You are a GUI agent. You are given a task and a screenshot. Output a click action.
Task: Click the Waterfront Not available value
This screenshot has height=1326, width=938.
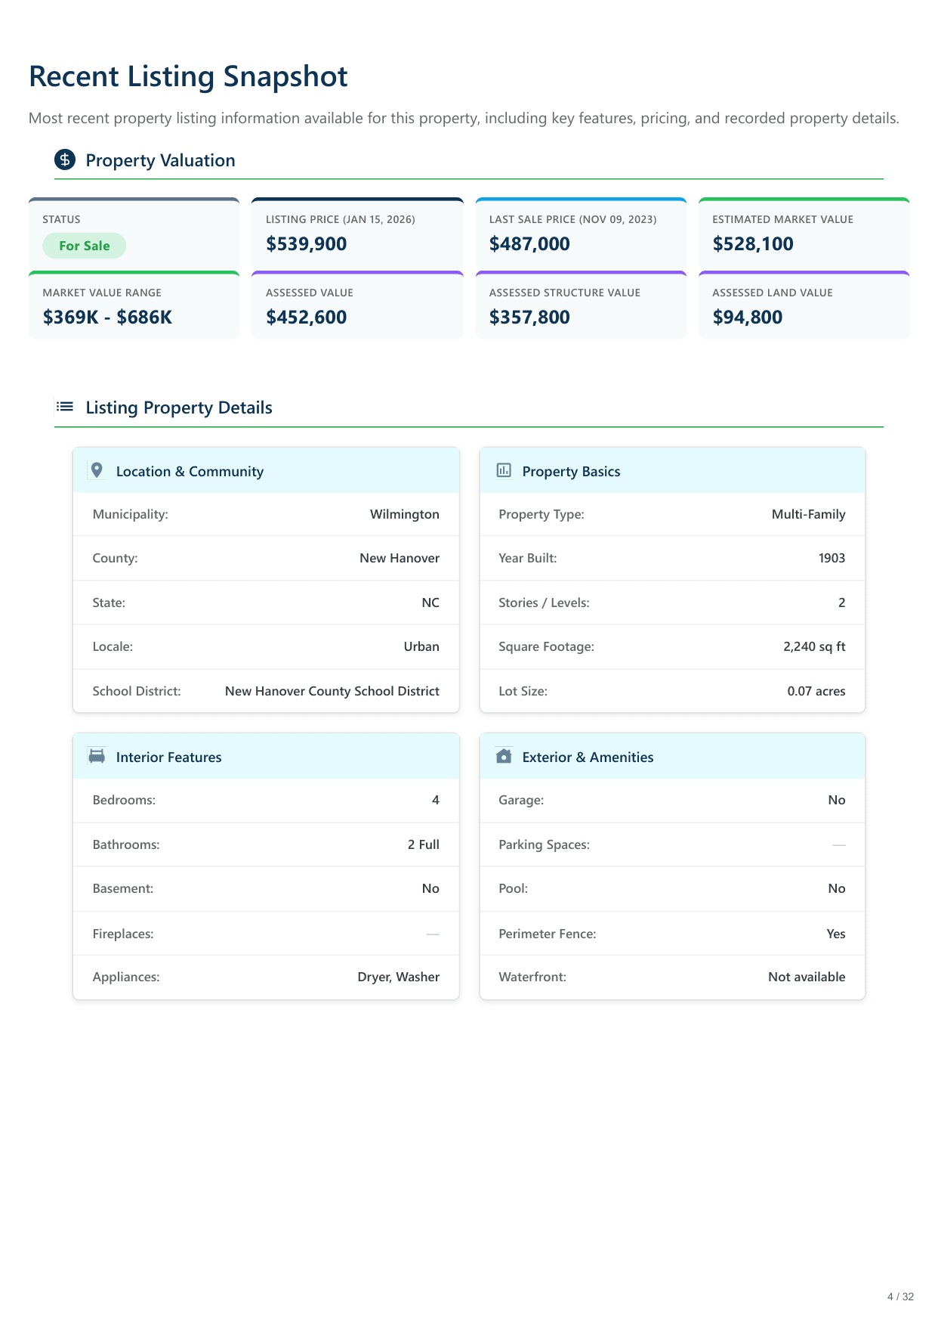click(x=806, y=977)
